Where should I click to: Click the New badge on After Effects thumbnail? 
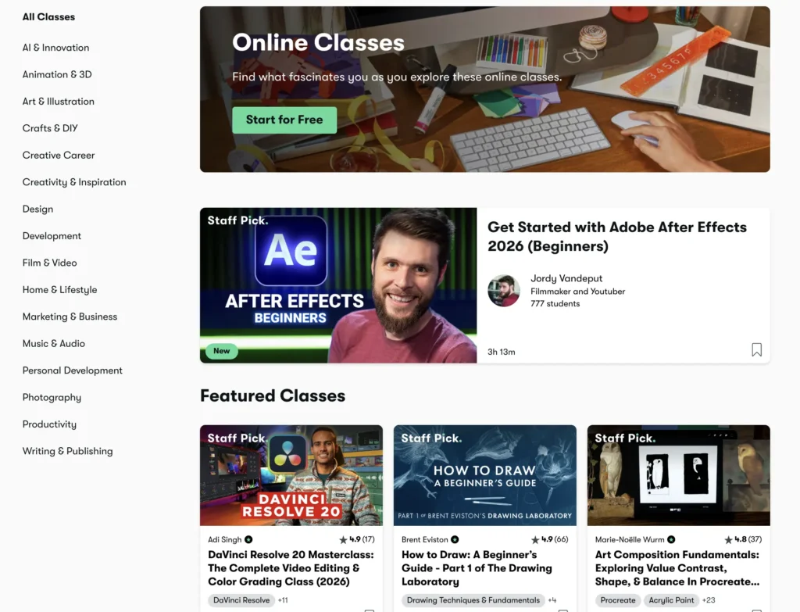pos(221,351)
